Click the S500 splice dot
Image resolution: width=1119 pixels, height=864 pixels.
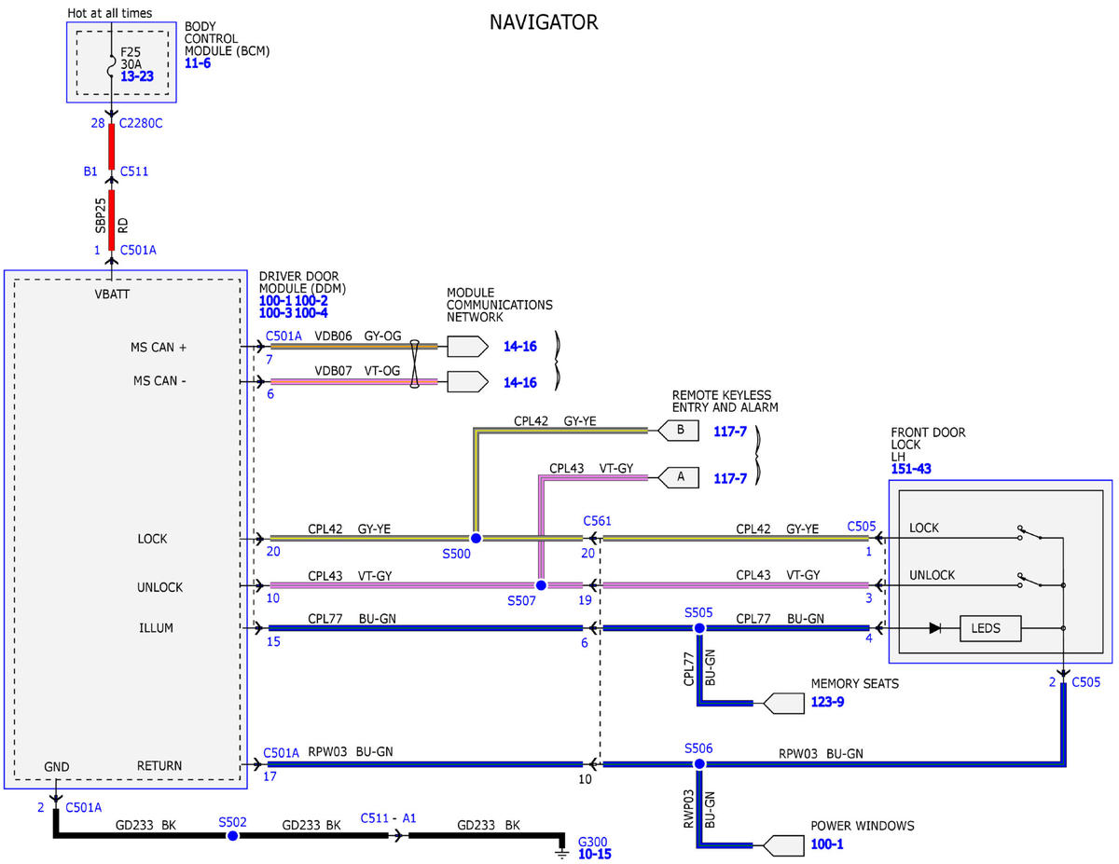point(476,539)
